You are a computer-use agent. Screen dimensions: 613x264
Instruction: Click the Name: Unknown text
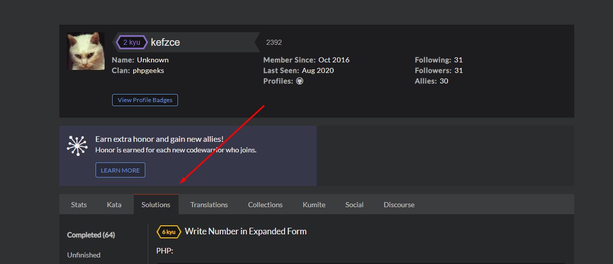point(140,60)
